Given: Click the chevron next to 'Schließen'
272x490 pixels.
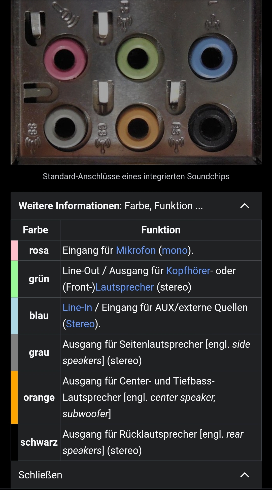Looking at the screenshot, I should tap(245, 475).
